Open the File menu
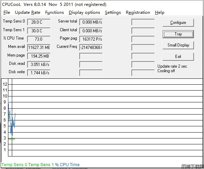Viewport: 204px width, 169px height. 7,12
